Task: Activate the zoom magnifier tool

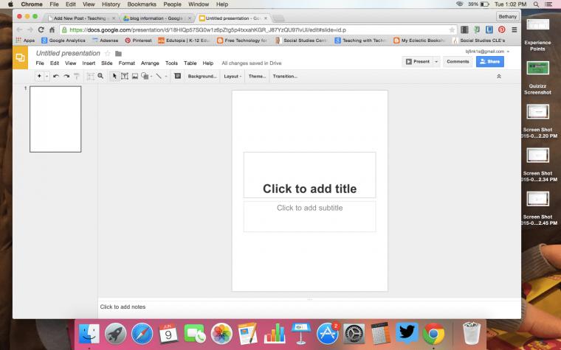Action: coord(100,76)
